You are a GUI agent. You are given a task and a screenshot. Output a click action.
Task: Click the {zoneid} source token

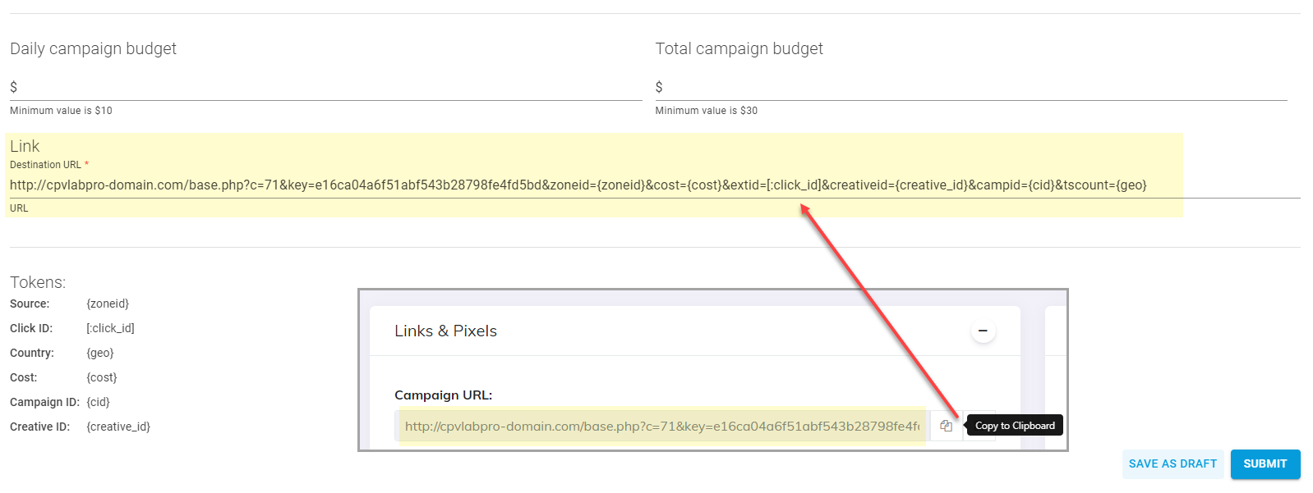pyautogui.click(x=108, y=304)
